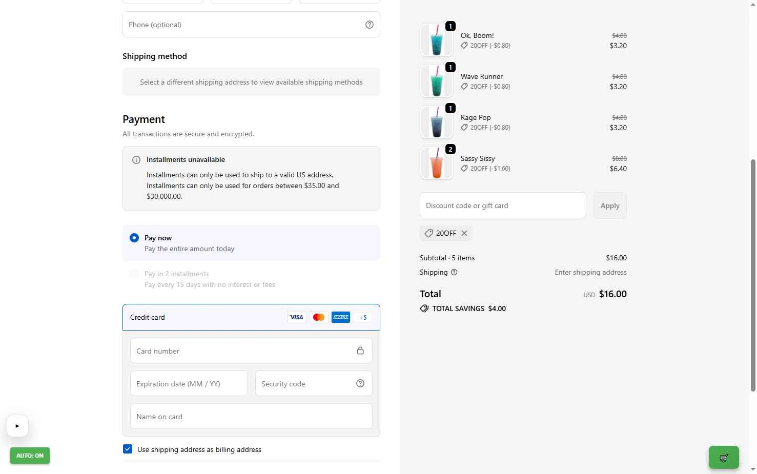Open Ok, Boom! product thumbnail
This screenshot has width=757, height=474.
point(437,40)
